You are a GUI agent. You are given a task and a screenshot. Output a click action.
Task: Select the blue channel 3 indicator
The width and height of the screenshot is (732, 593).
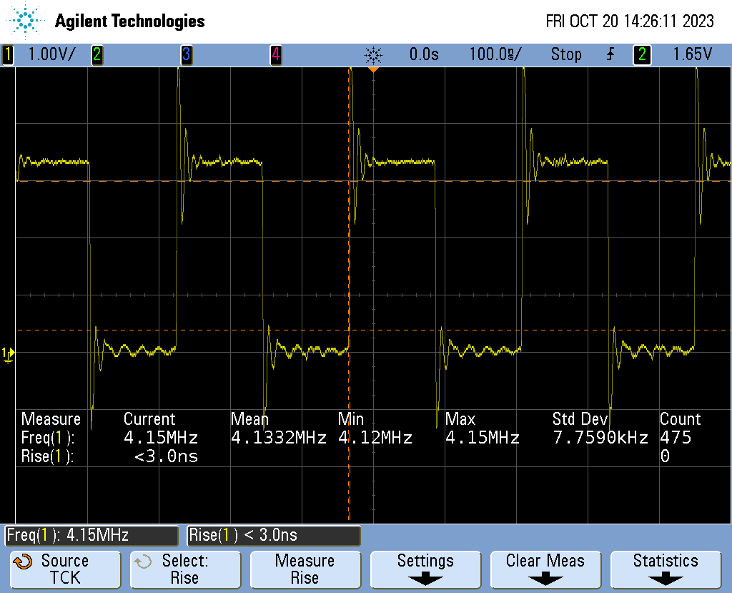(186, 54)
